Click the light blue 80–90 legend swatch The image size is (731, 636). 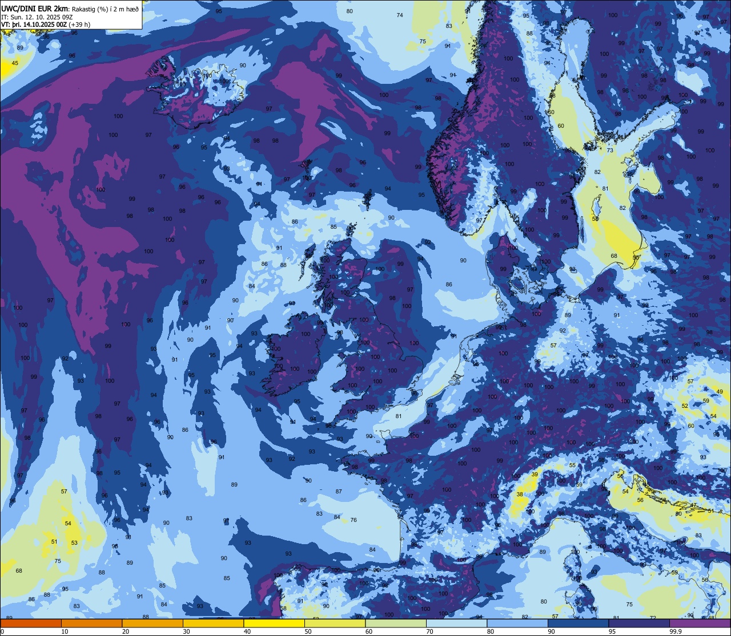click(x=517, y=623)
